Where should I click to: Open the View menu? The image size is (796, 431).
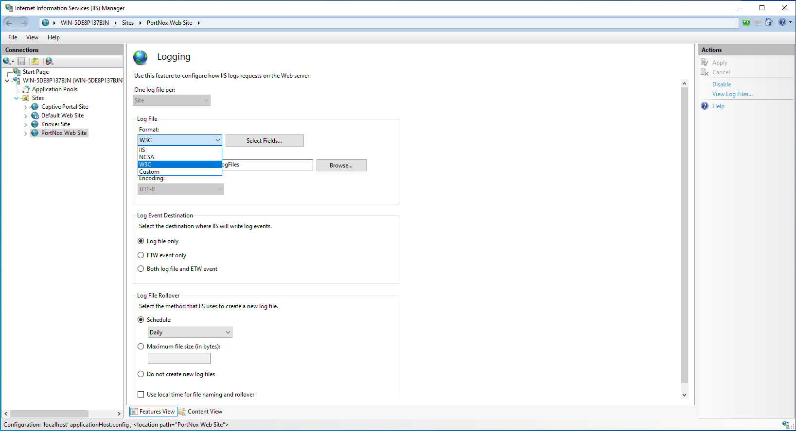32,37
